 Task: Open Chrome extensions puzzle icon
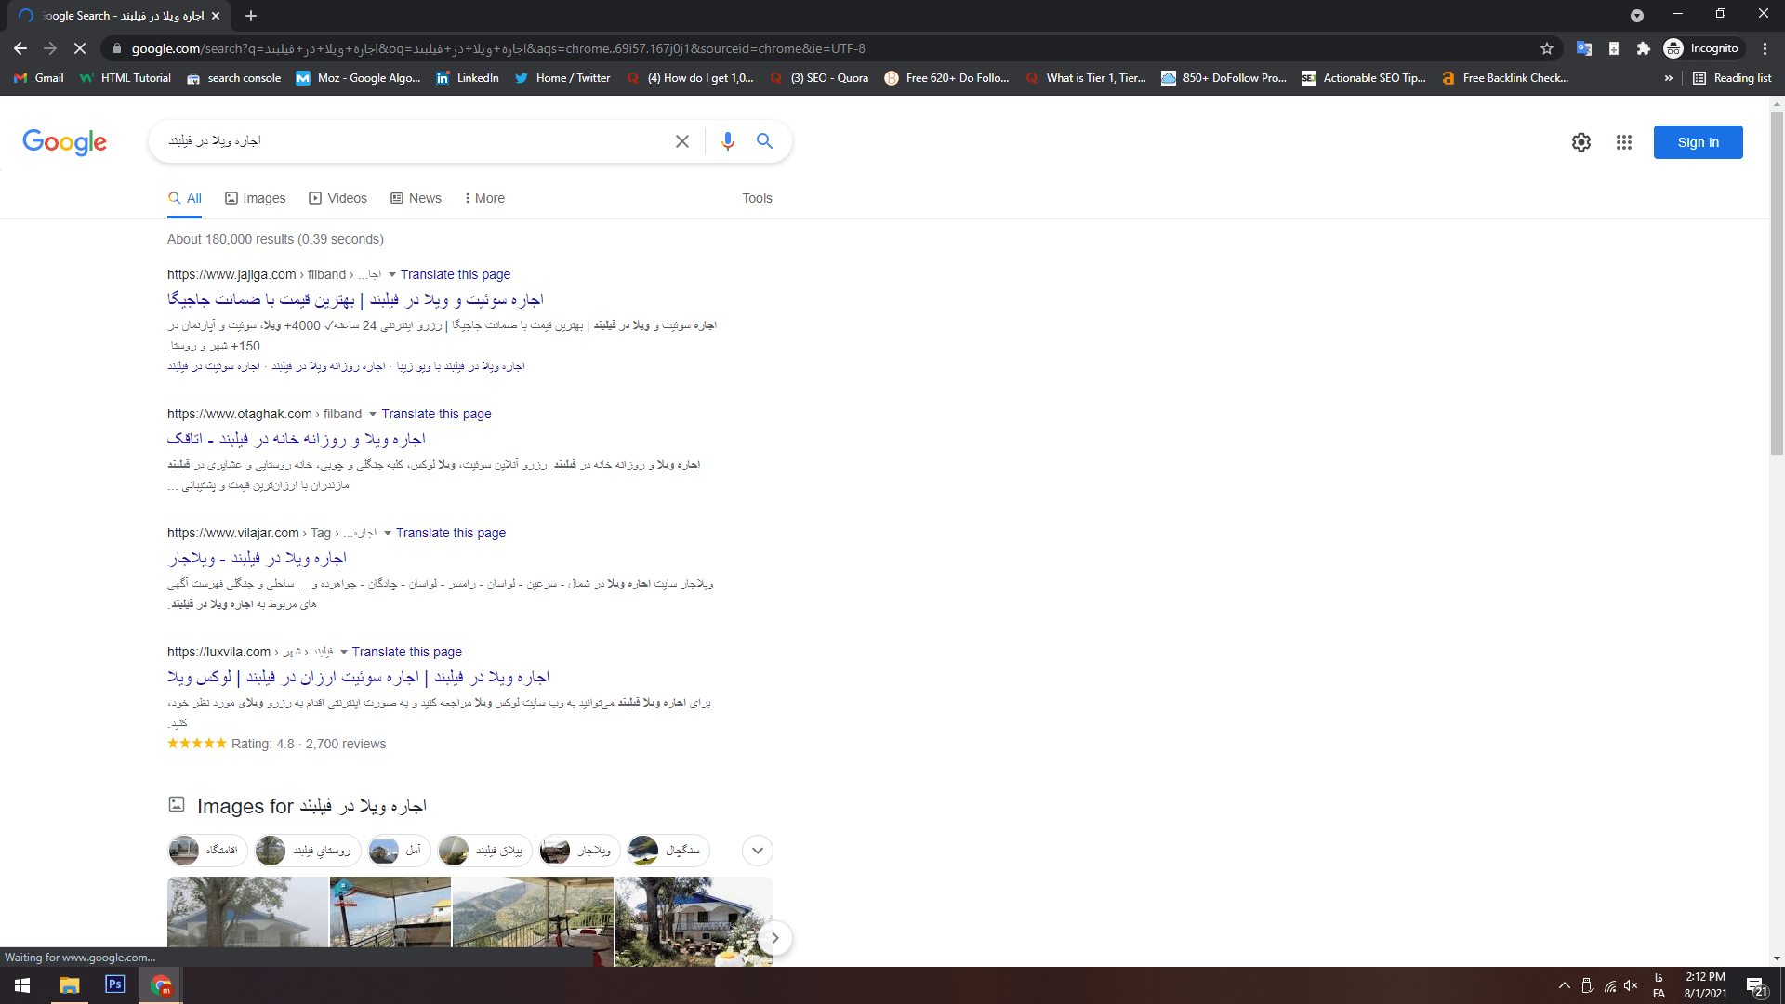(x=1644, y=48)
